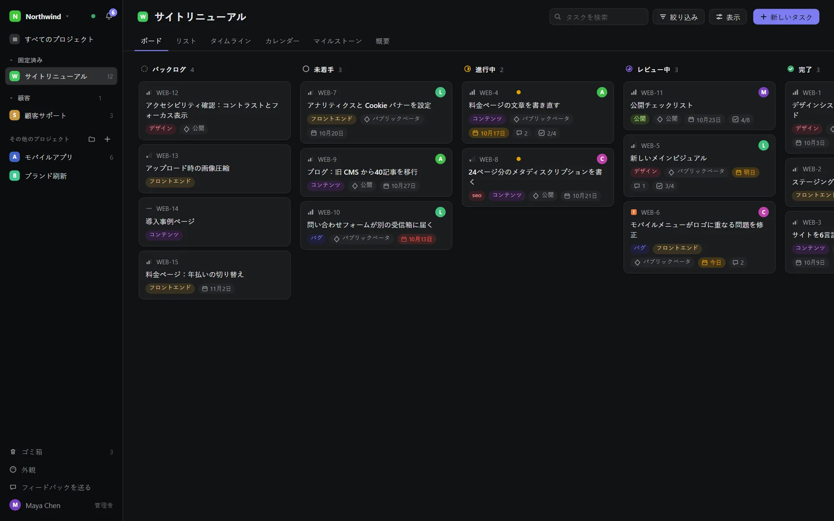
Task: Click the green 公開 tag on WEB-11
Action: tap(640, 119)
